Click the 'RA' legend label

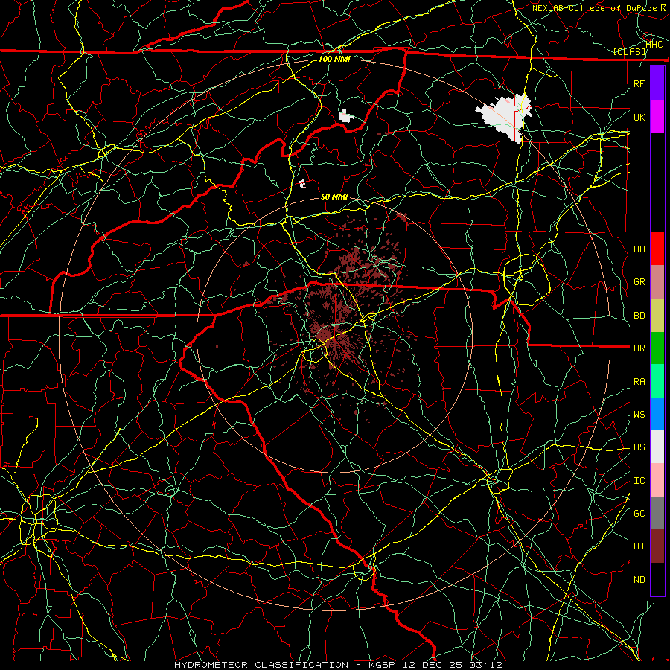639,382
